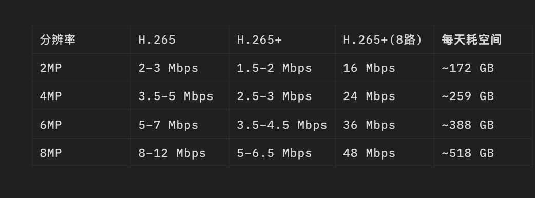Click the 分辨率 column header

coord(81,39)
